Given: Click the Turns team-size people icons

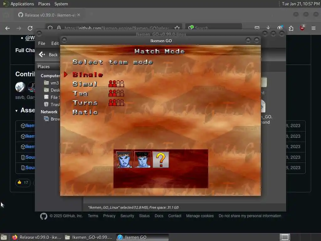Looking at the screenshot, I should tap(116, 103).
